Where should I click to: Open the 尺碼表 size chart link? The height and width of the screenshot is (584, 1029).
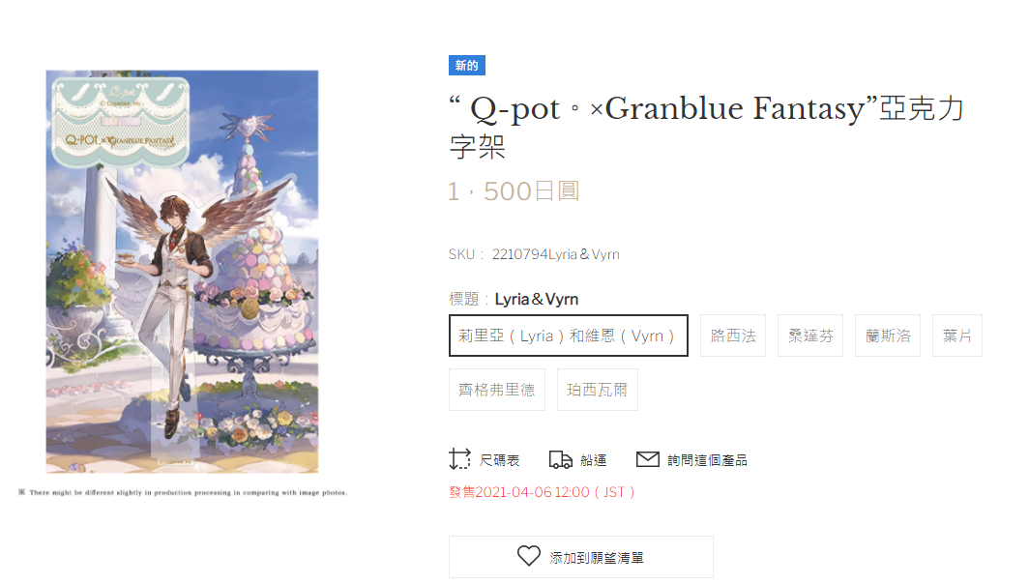(x=499, y=460)
